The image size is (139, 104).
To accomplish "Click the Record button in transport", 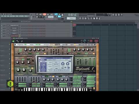I will tap(46, 17).
